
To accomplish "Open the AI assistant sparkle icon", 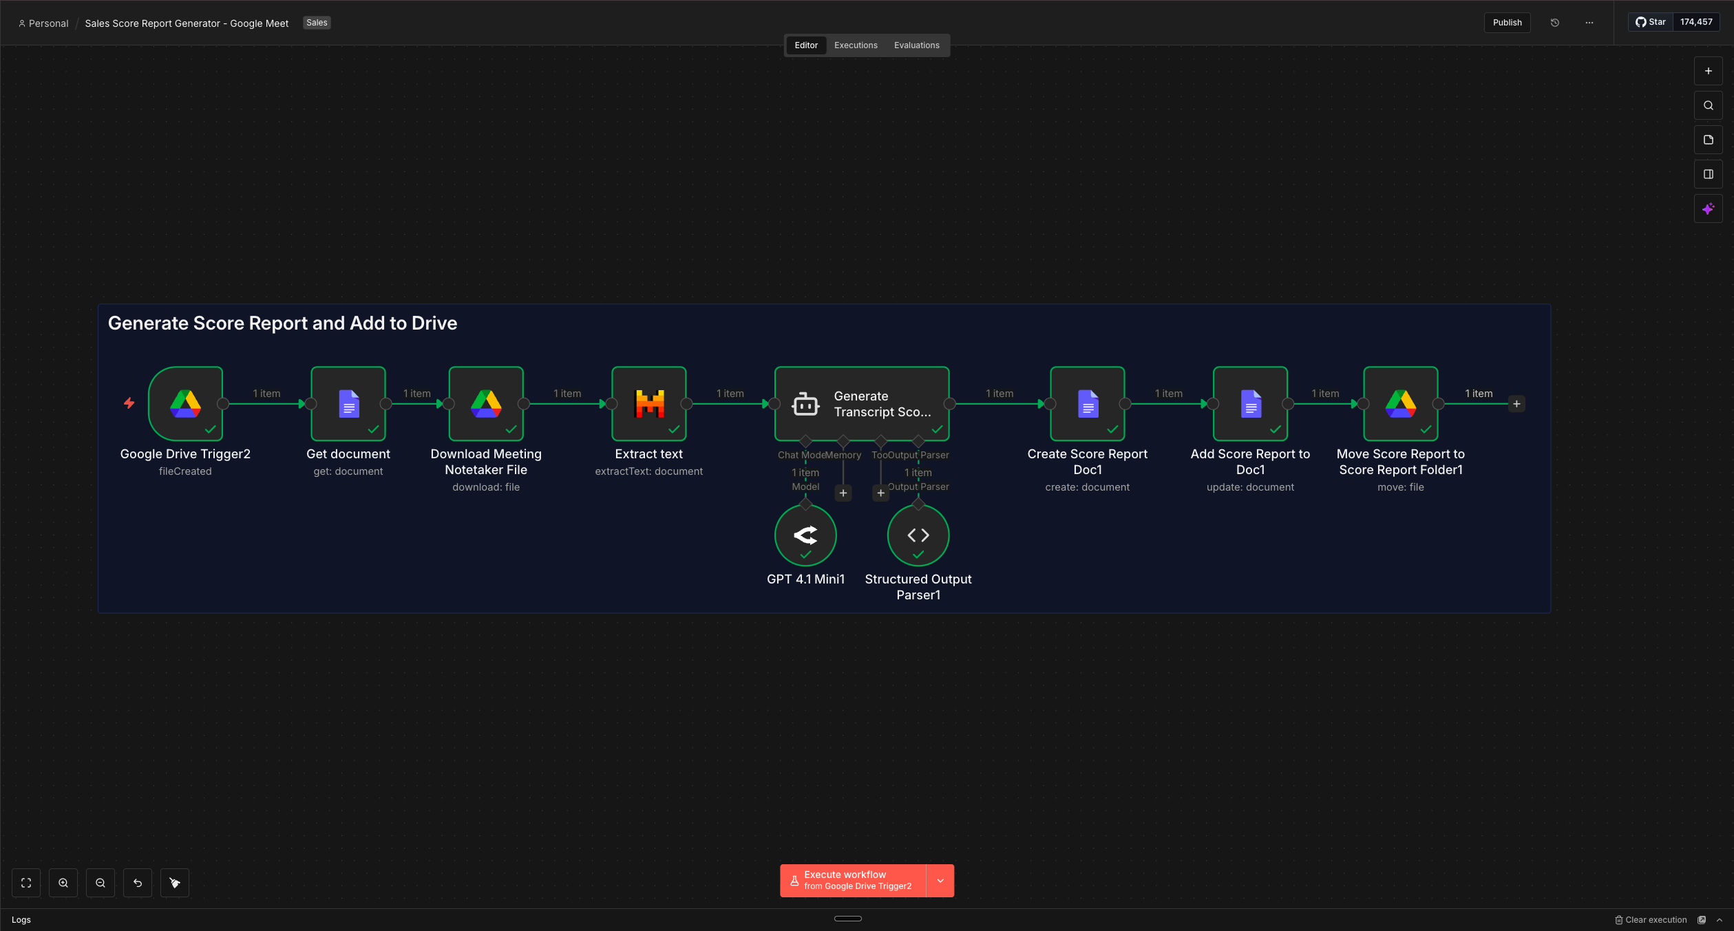I will pos(1708,208).
